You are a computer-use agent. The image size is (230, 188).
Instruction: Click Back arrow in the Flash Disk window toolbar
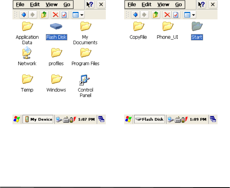pyautogui.click(x=135, y=15)
